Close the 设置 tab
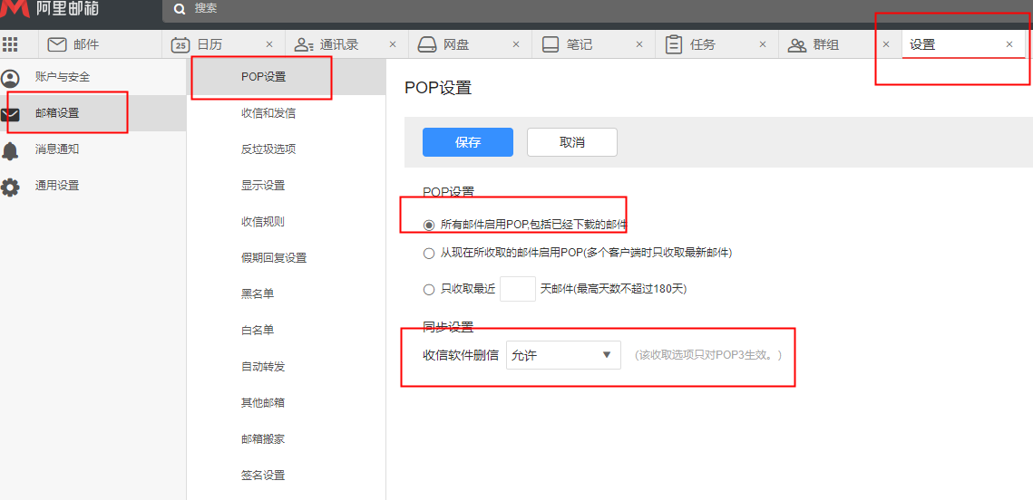Image resolution: width=1033 pixels, height=500 pixels. tap(1009, 44)
